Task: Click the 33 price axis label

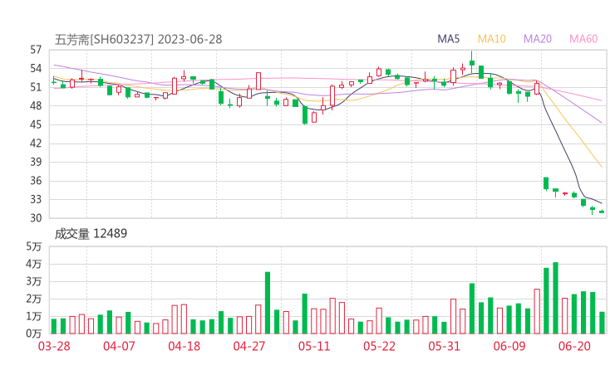Action: [36, 199]
